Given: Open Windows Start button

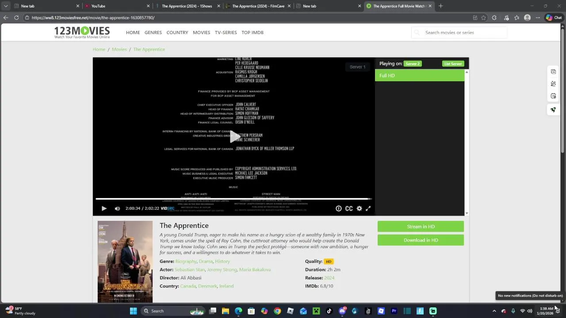Looking at the screenshot, I should [x=133, y=311].
